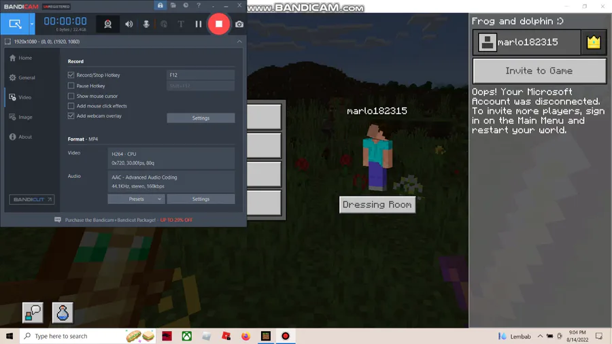This screenshot has height=344, width=612.
Task: Click the Bandicut button
Action: [x=31, y=199]
